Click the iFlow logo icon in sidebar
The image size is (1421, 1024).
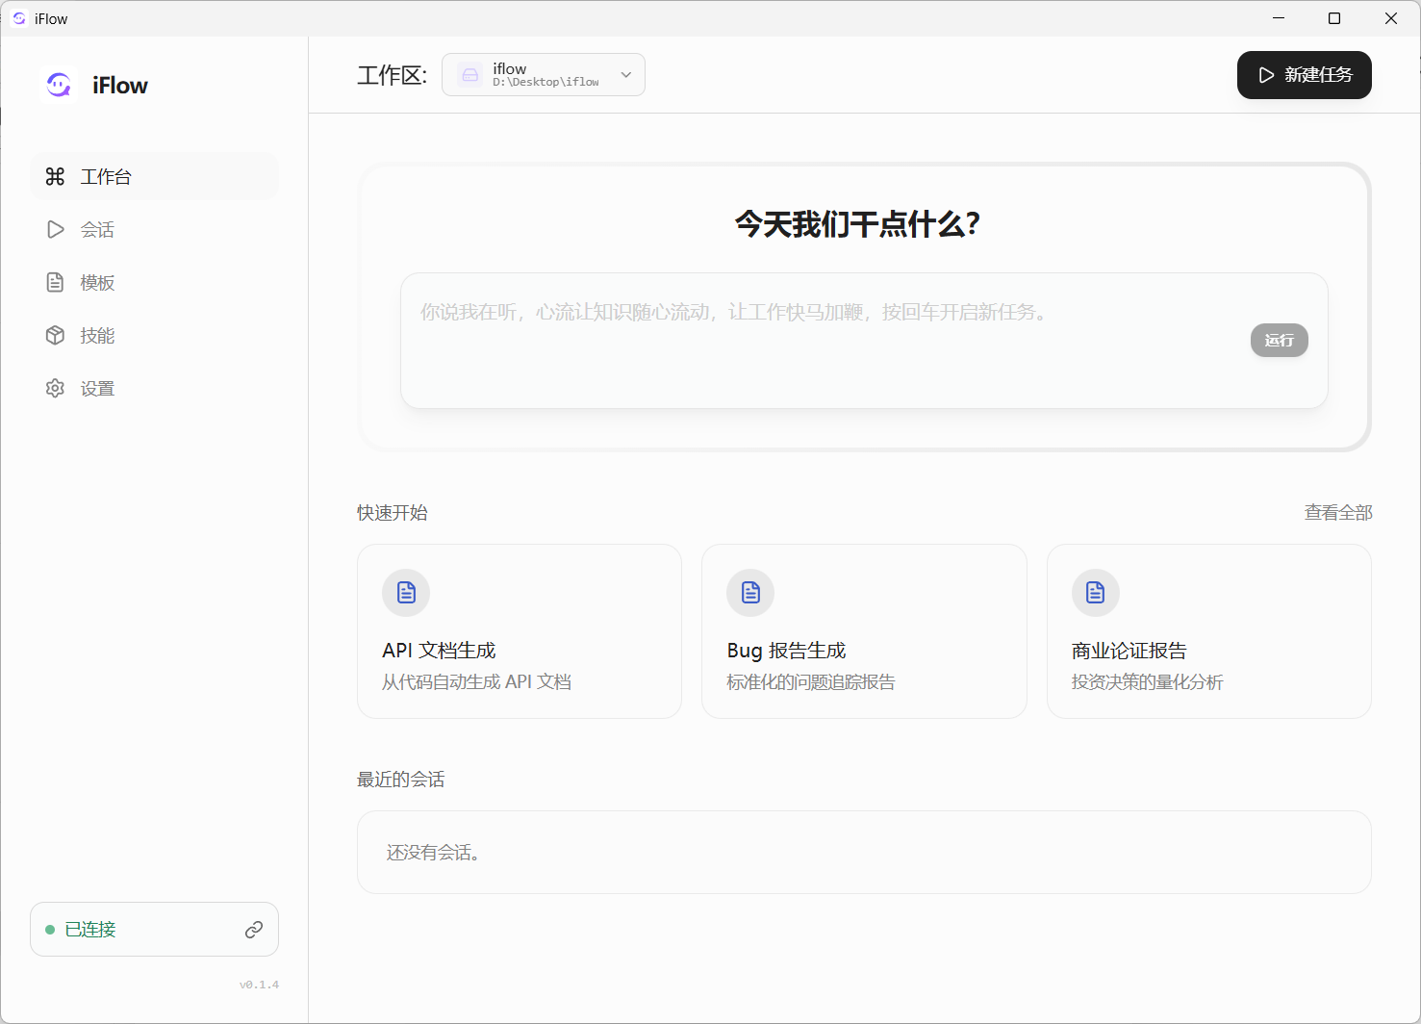pyautogui.click(x=59, y=85)
